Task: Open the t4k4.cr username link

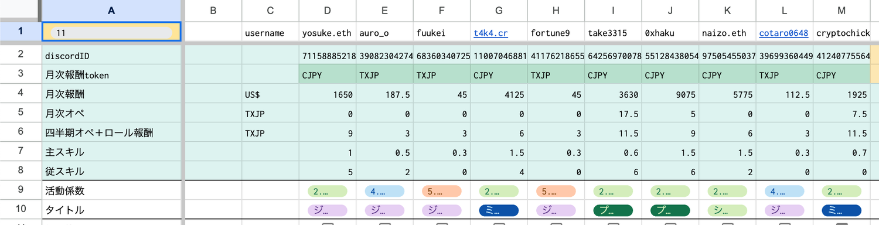Action: [x=490, y=33]
